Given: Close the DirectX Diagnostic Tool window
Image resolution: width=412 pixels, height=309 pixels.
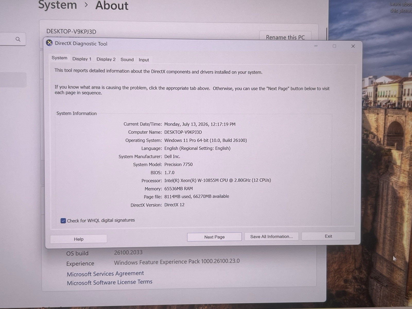Looking at the screenshot, I should [x=353, y=46].
